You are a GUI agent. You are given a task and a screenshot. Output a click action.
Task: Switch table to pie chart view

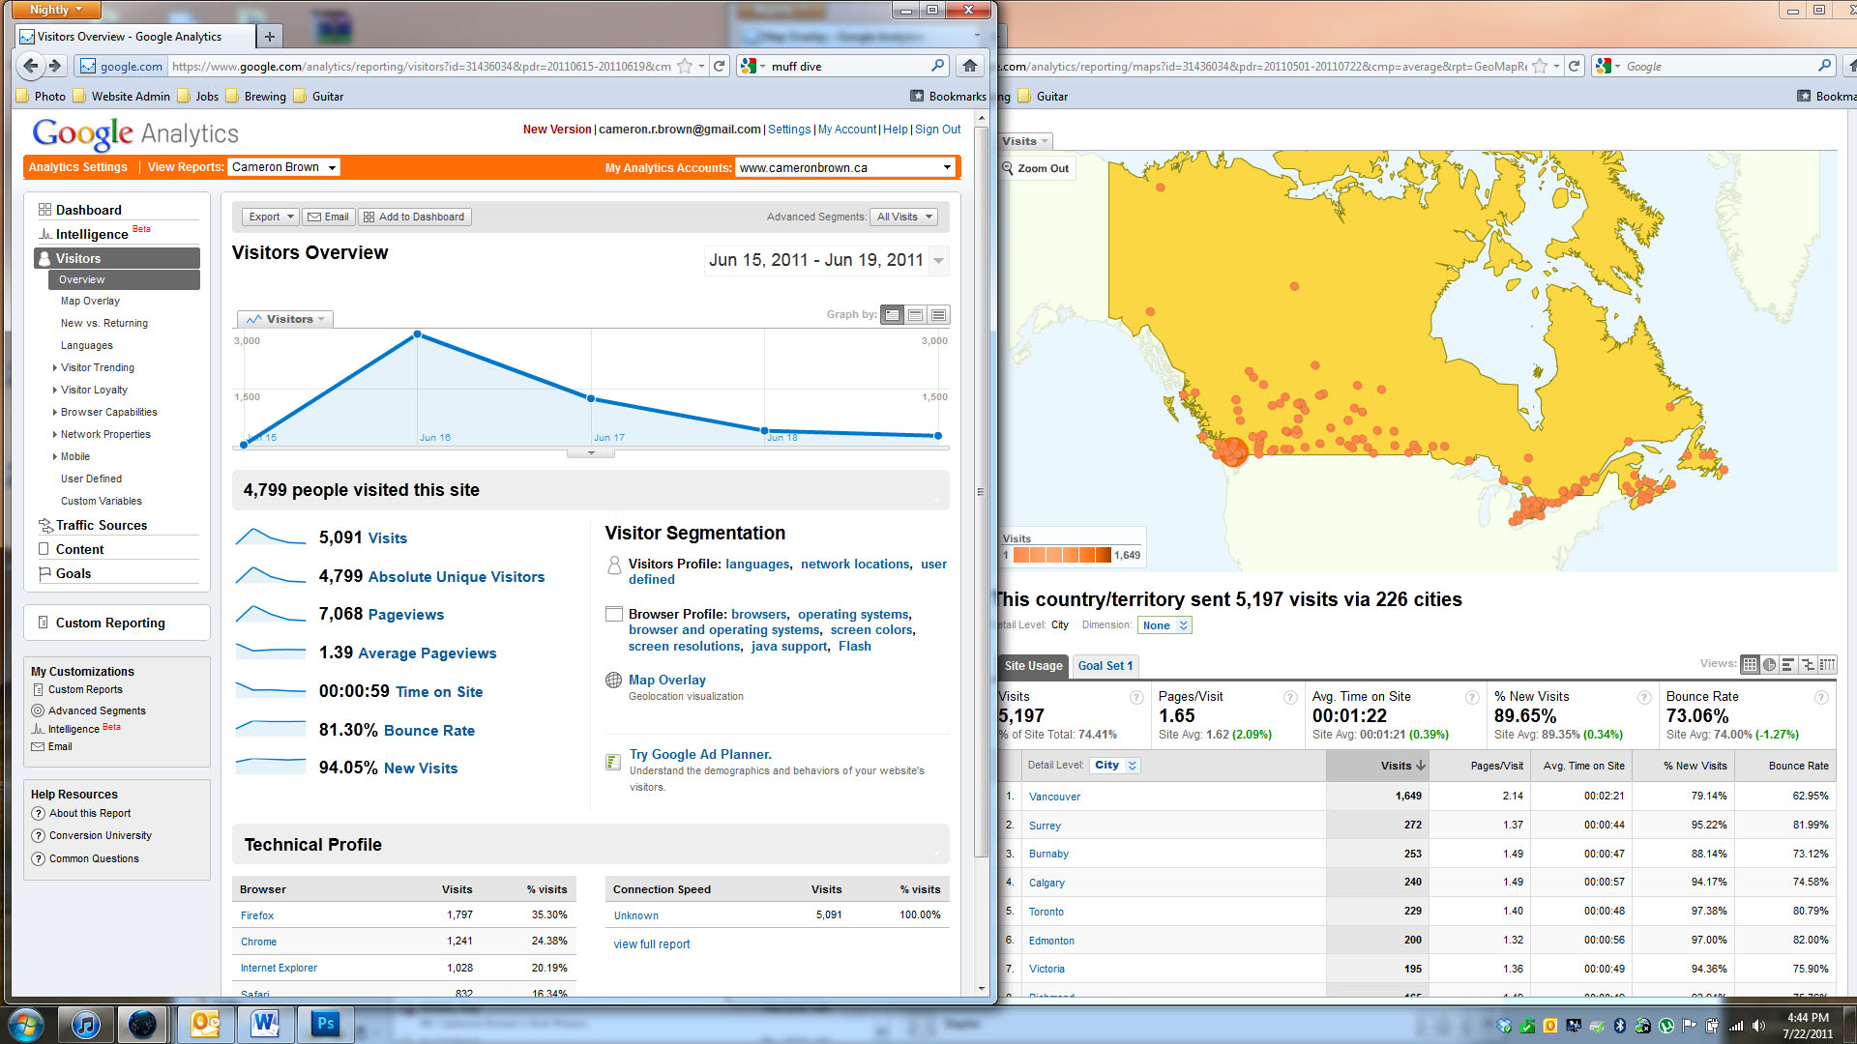click(x=1769, y=665)
